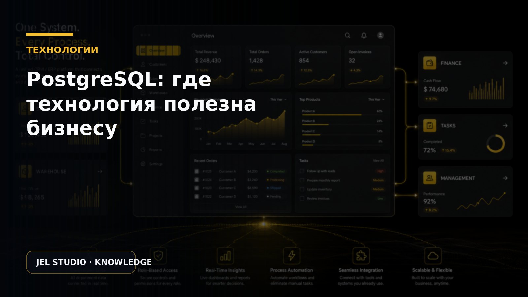
Task: Click 'View All' in the Tasks panel
Action: click(378, 161)
